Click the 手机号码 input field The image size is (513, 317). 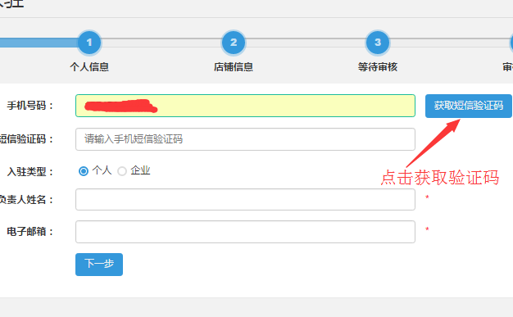pos(245,106)
